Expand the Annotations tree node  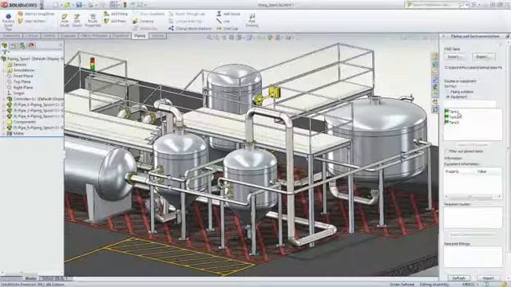coord(4,70)
